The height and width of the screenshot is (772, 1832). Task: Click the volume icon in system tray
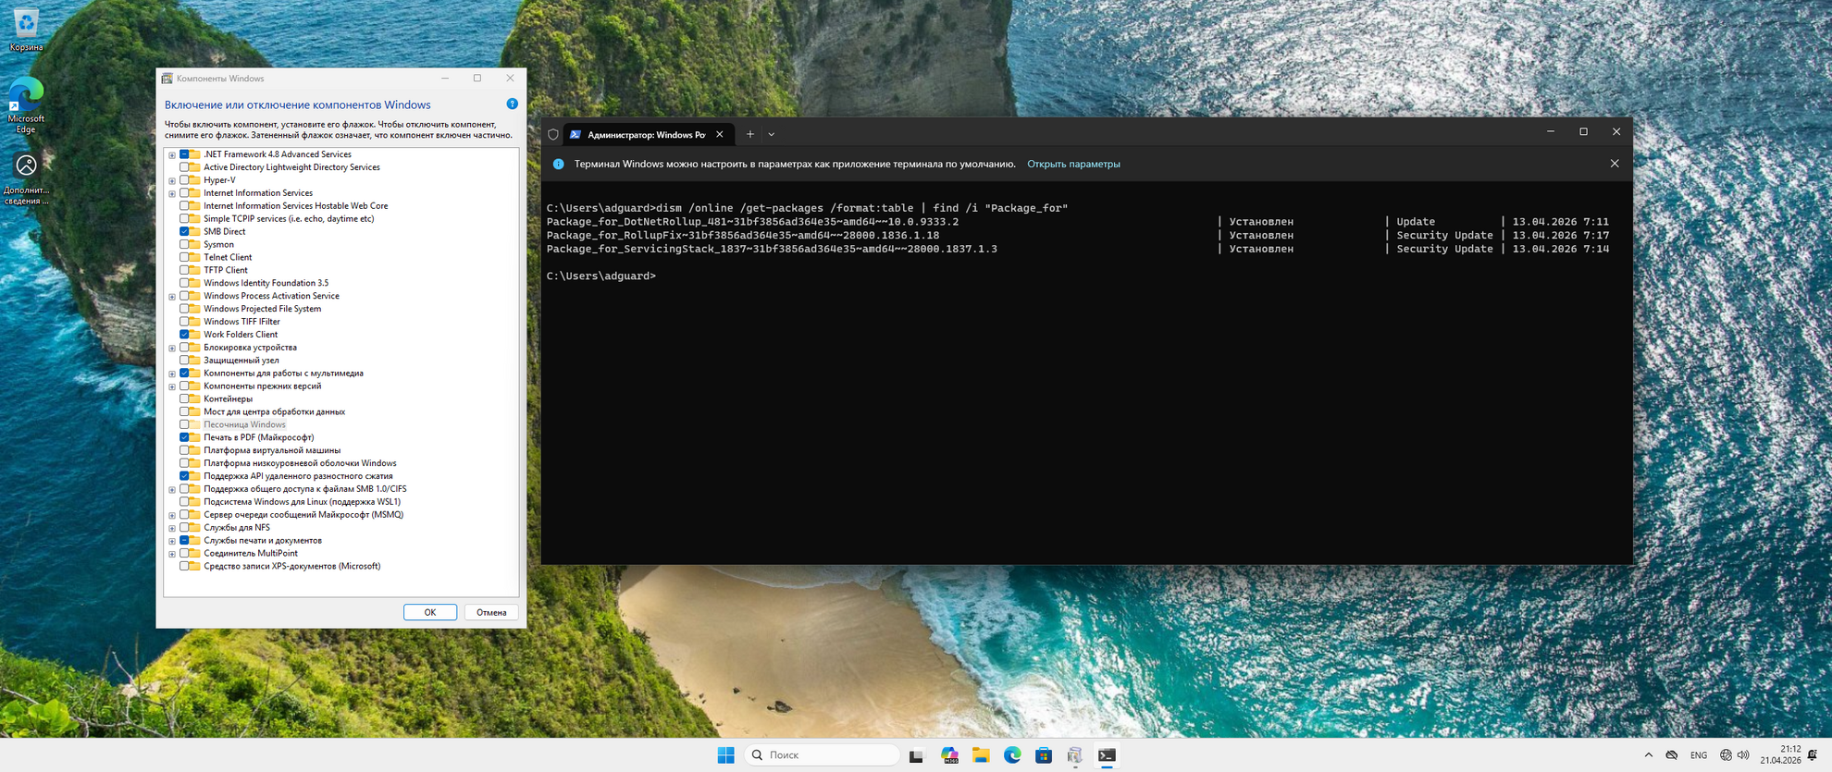click(x=1743, y=755)
